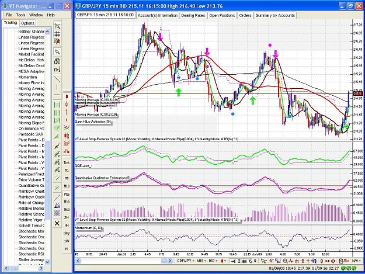The height and width of the screenshot is (274, 365).
Task: Open the Help menu
Action: click(51, 15)
